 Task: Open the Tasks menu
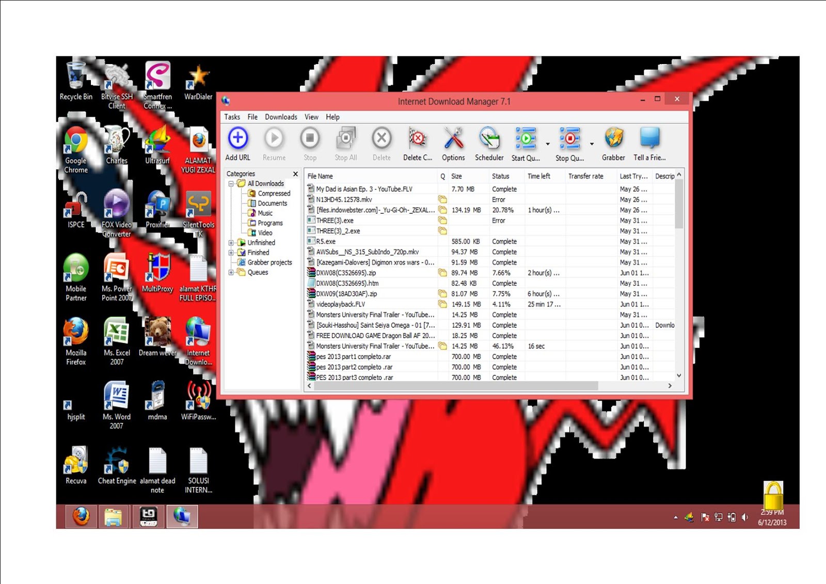pyautogui.click(x=232, y=117)
